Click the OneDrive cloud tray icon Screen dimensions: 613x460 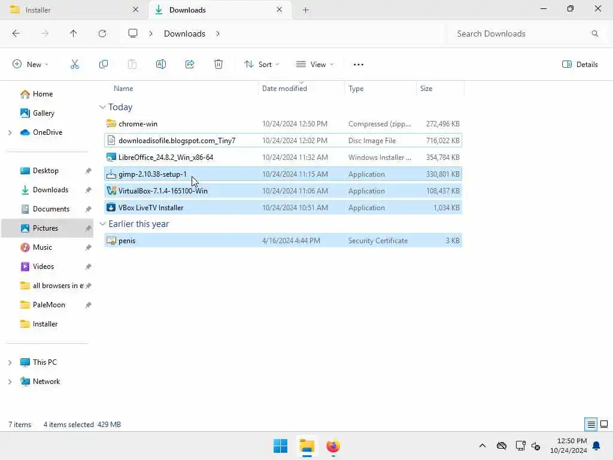[502, 446]
